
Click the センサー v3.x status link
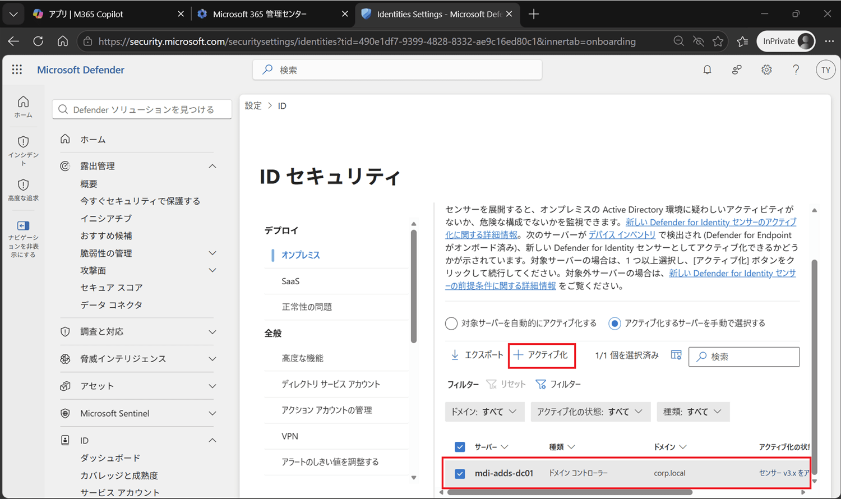click(784, 473)
